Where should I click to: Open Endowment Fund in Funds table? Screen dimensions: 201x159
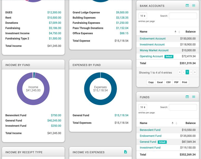click(151, 136)
